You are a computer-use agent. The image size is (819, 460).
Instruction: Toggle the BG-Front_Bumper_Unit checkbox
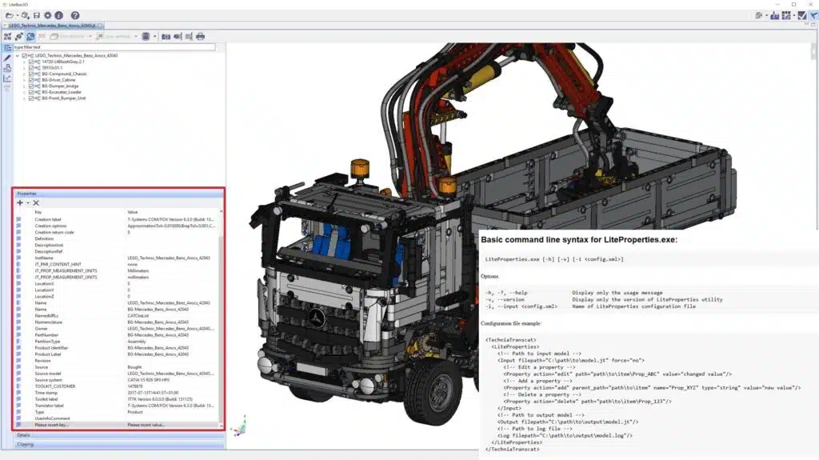(x=31, y=98)
